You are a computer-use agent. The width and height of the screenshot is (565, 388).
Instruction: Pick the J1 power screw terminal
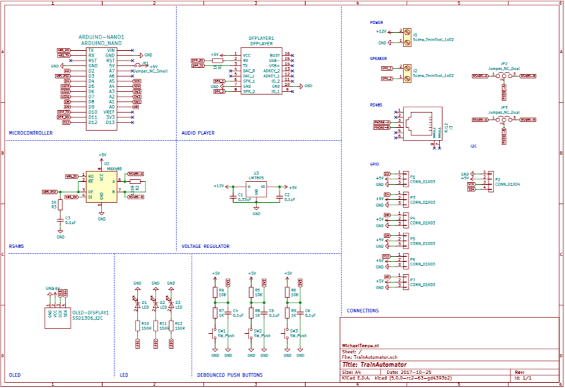click(x=405, y=37)
